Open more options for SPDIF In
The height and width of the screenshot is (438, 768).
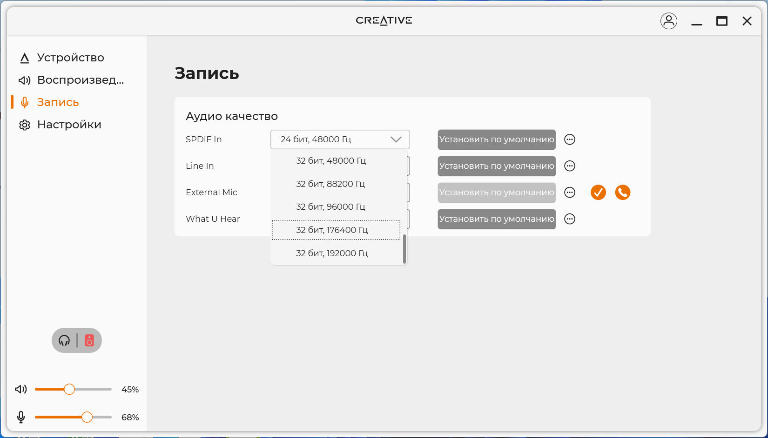click(570, 139)
